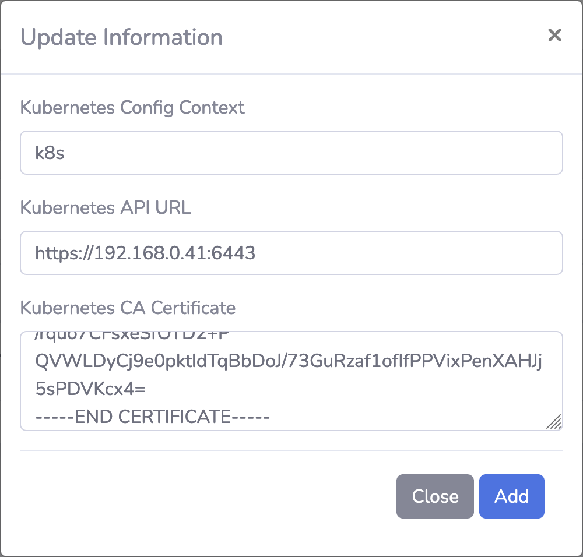Click inside the Kubernetes CA Certificate textarea

[x=291, y=381]
